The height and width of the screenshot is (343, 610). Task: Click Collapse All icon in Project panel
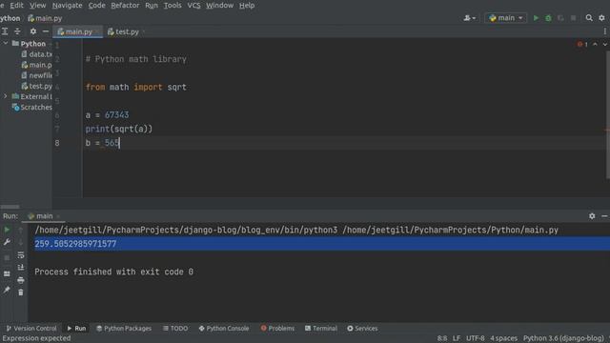(17, 31)
